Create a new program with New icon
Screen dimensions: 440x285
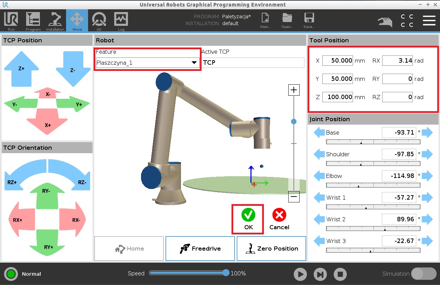265,21
